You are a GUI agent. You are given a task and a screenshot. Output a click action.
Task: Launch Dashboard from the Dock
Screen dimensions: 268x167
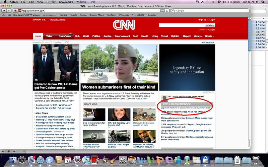(22, 160)
